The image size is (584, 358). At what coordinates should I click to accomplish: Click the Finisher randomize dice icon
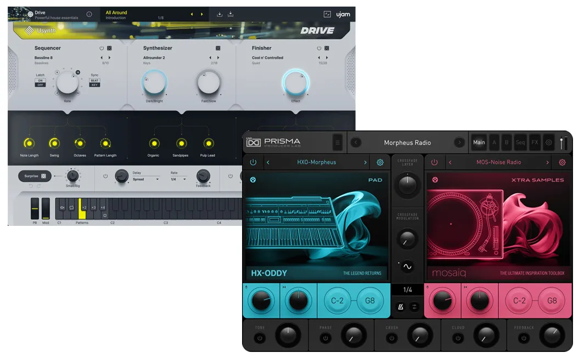pyautogui.click(x=327, y=48)
